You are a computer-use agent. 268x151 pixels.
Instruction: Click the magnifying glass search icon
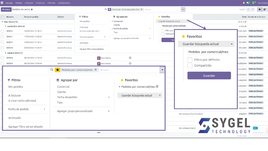(52, 70)
